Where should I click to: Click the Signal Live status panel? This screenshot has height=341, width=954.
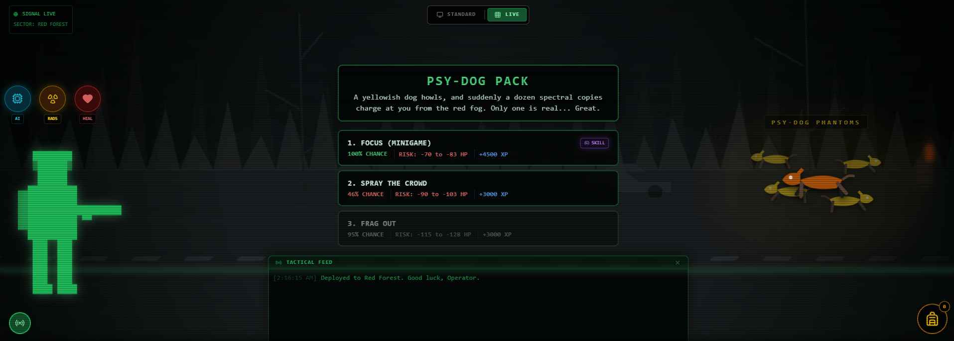pos(41,19)
